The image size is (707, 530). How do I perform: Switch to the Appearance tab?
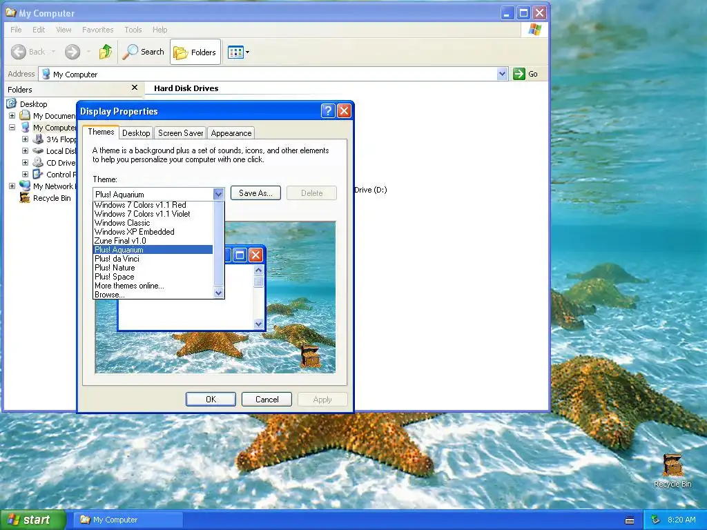click(x=231, y=133)
